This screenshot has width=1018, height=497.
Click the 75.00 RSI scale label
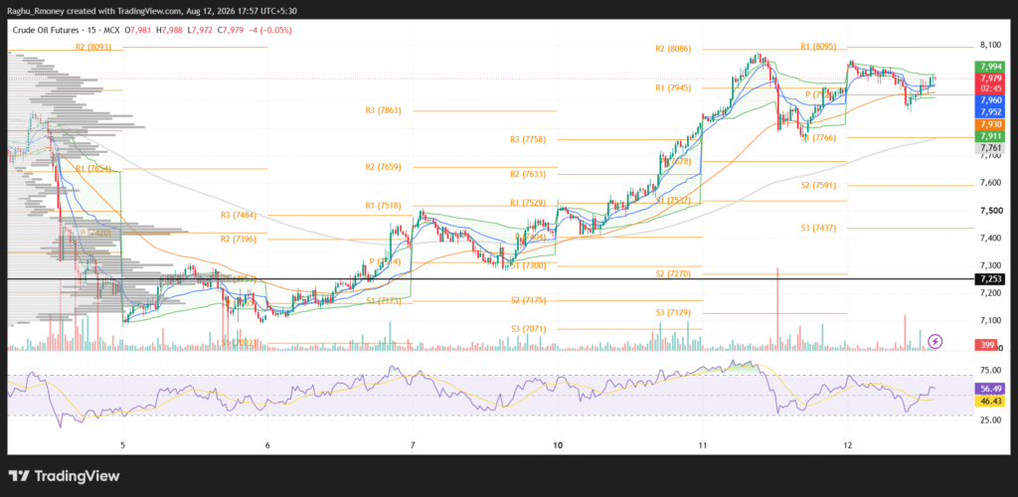[x=991, y=371]
